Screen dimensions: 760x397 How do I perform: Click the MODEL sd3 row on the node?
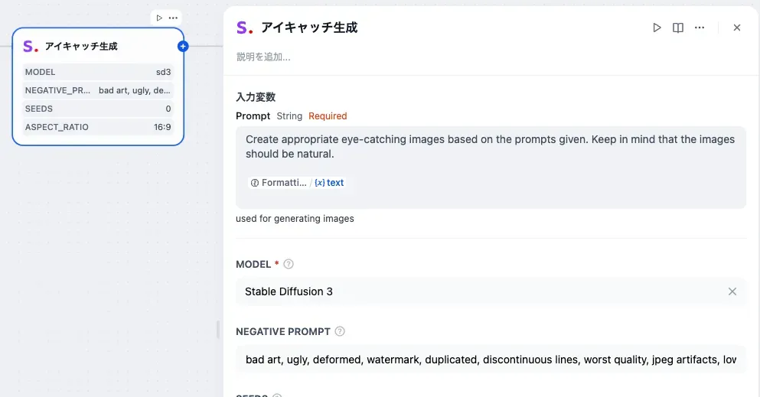point(98,72)
